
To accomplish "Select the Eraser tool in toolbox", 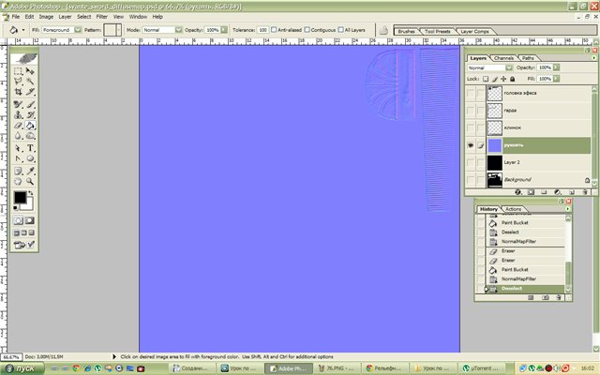I will [18, 125].
